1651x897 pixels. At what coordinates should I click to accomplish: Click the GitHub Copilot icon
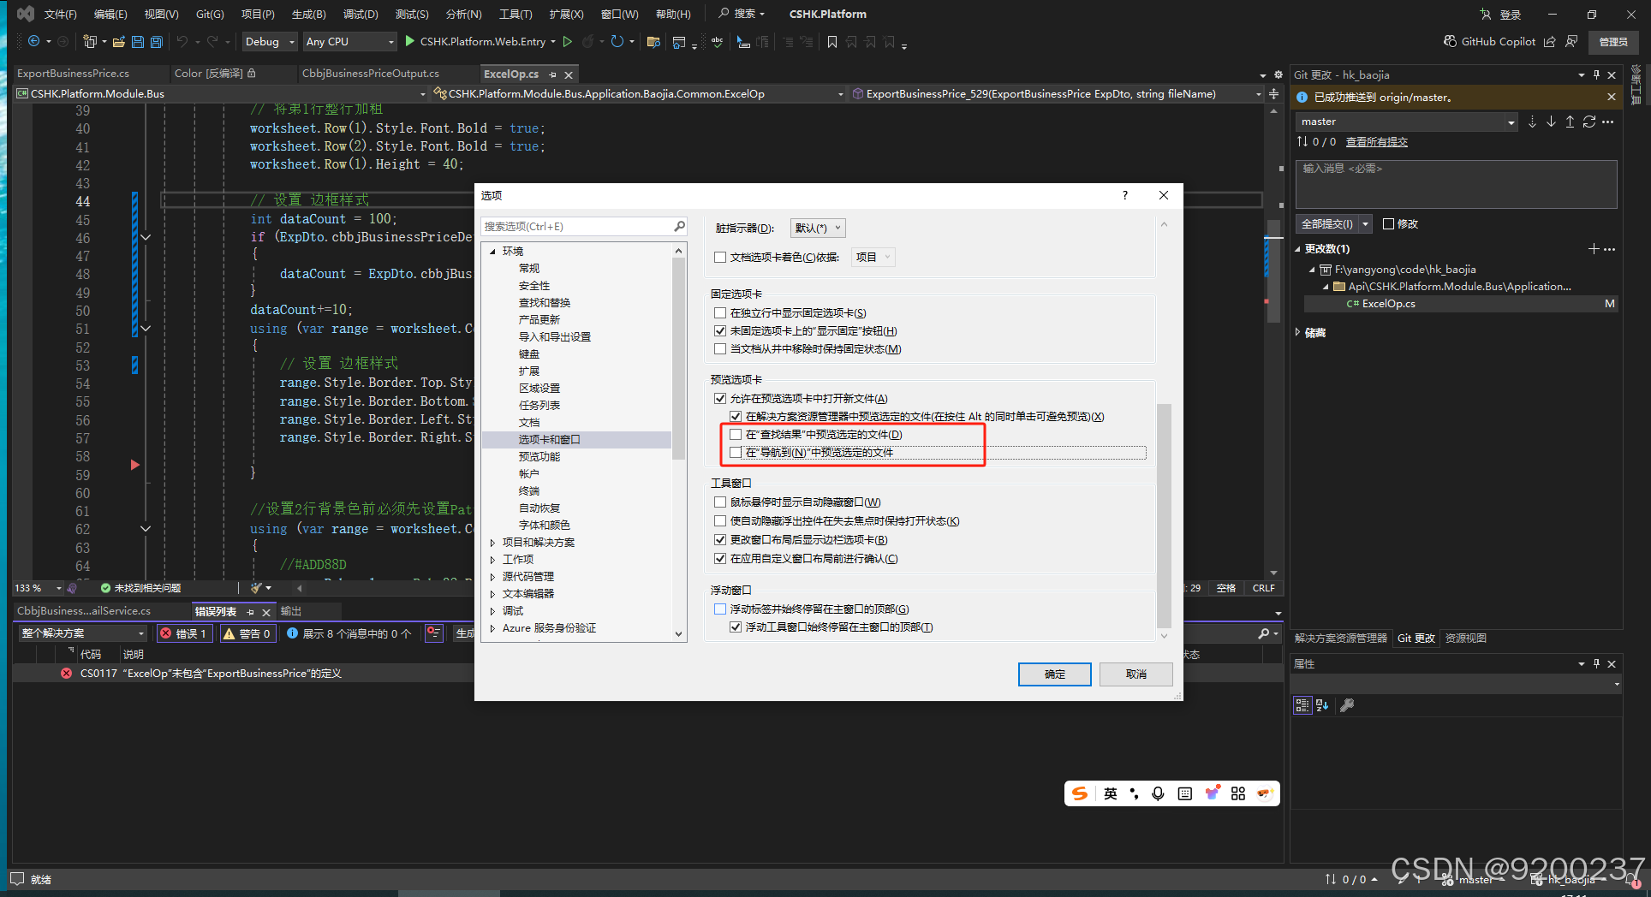coord(1450,41)
